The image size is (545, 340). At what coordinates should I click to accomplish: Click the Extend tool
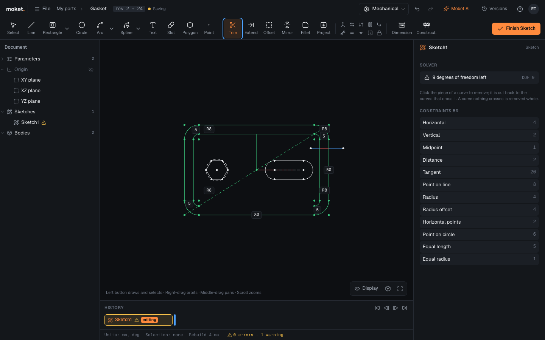coord(251,28)
